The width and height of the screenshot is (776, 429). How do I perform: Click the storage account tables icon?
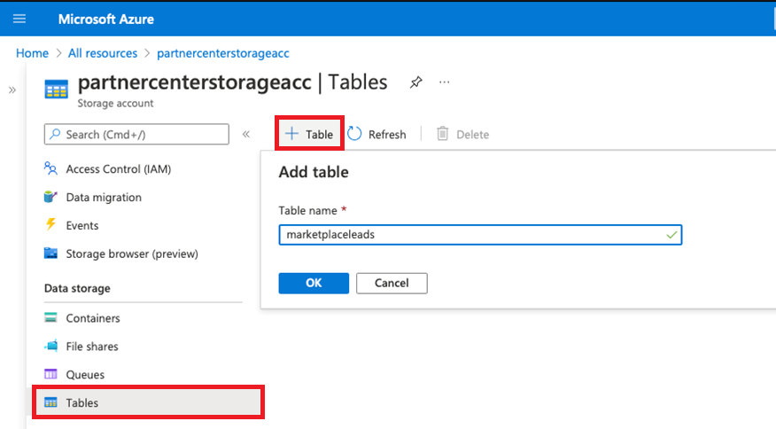[57, 90]
